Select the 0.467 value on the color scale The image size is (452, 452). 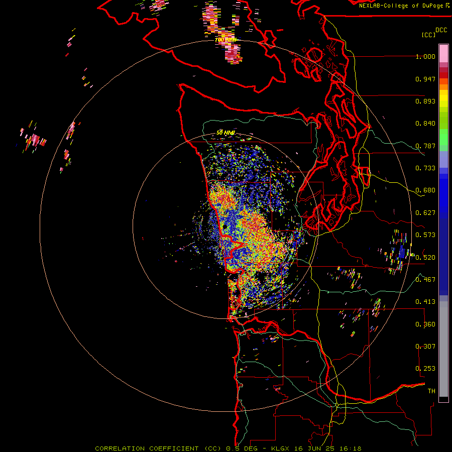[x=425, y=280]
